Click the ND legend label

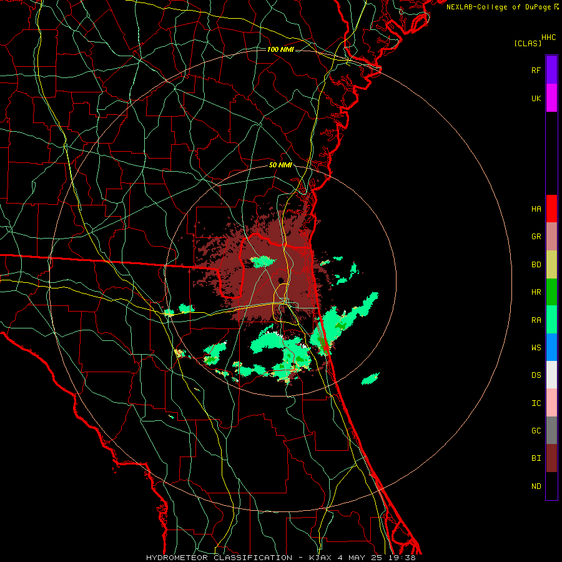[536, 486]
